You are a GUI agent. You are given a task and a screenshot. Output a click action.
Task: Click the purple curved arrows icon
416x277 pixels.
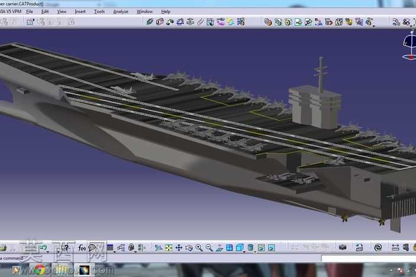pyautogui.click(x=221, y=22)
